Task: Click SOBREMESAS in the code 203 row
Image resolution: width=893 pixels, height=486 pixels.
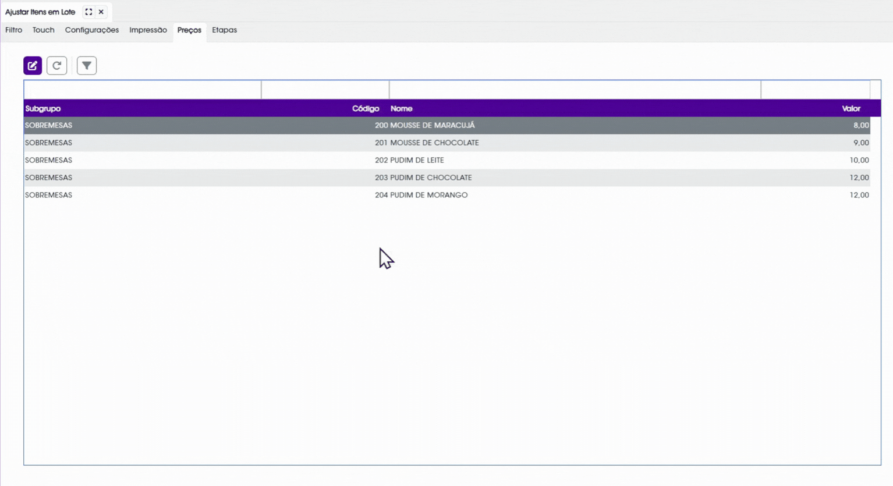Action: click(48, 178)
